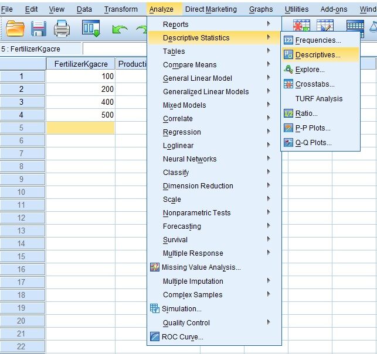Click the ROC Curve icon
This screenshot has height=354, width=377.
point(155,336)
